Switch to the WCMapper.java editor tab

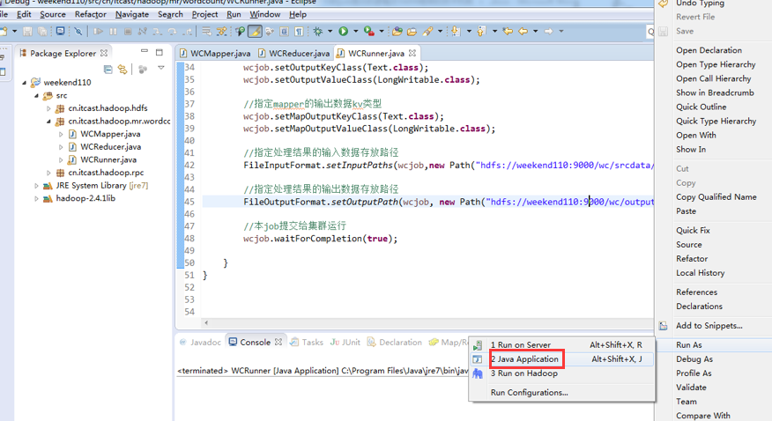[215, 53]
